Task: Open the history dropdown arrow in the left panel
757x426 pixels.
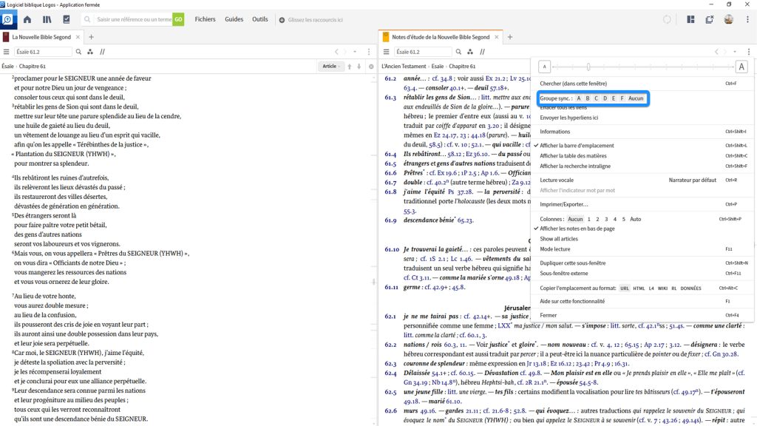Action: (355, 52)
